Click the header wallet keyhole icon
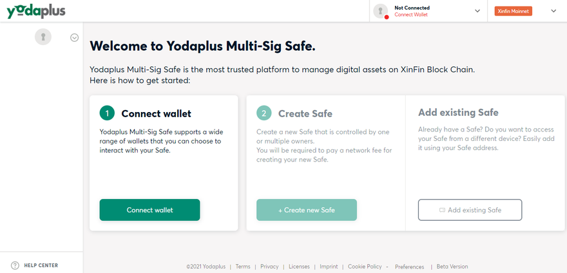567x273 pixels. point(381,10)
